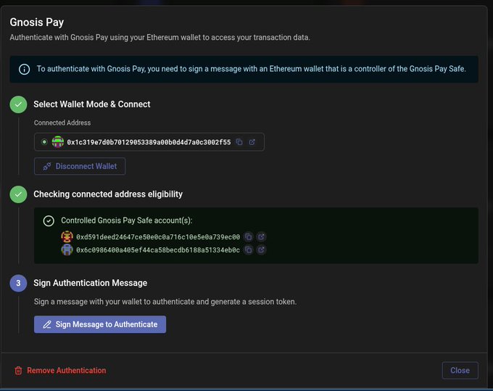Click the sign message description text
Viewport: 493px width, 391px height.
pos(165,302)
